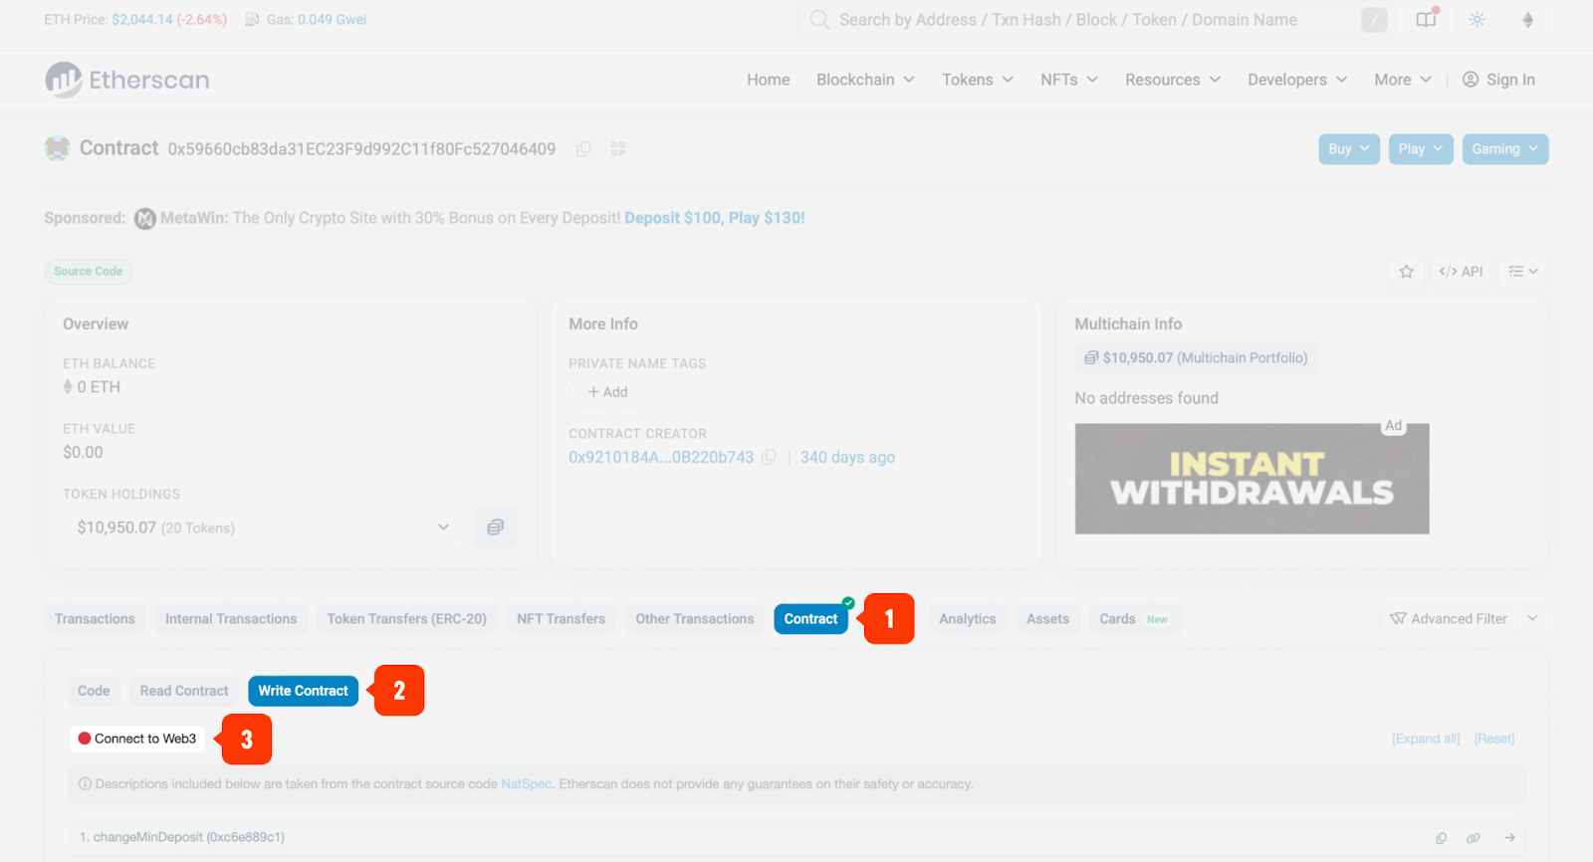Add contract to watch list star
1593x862 pixels.
pos(1406,272)
